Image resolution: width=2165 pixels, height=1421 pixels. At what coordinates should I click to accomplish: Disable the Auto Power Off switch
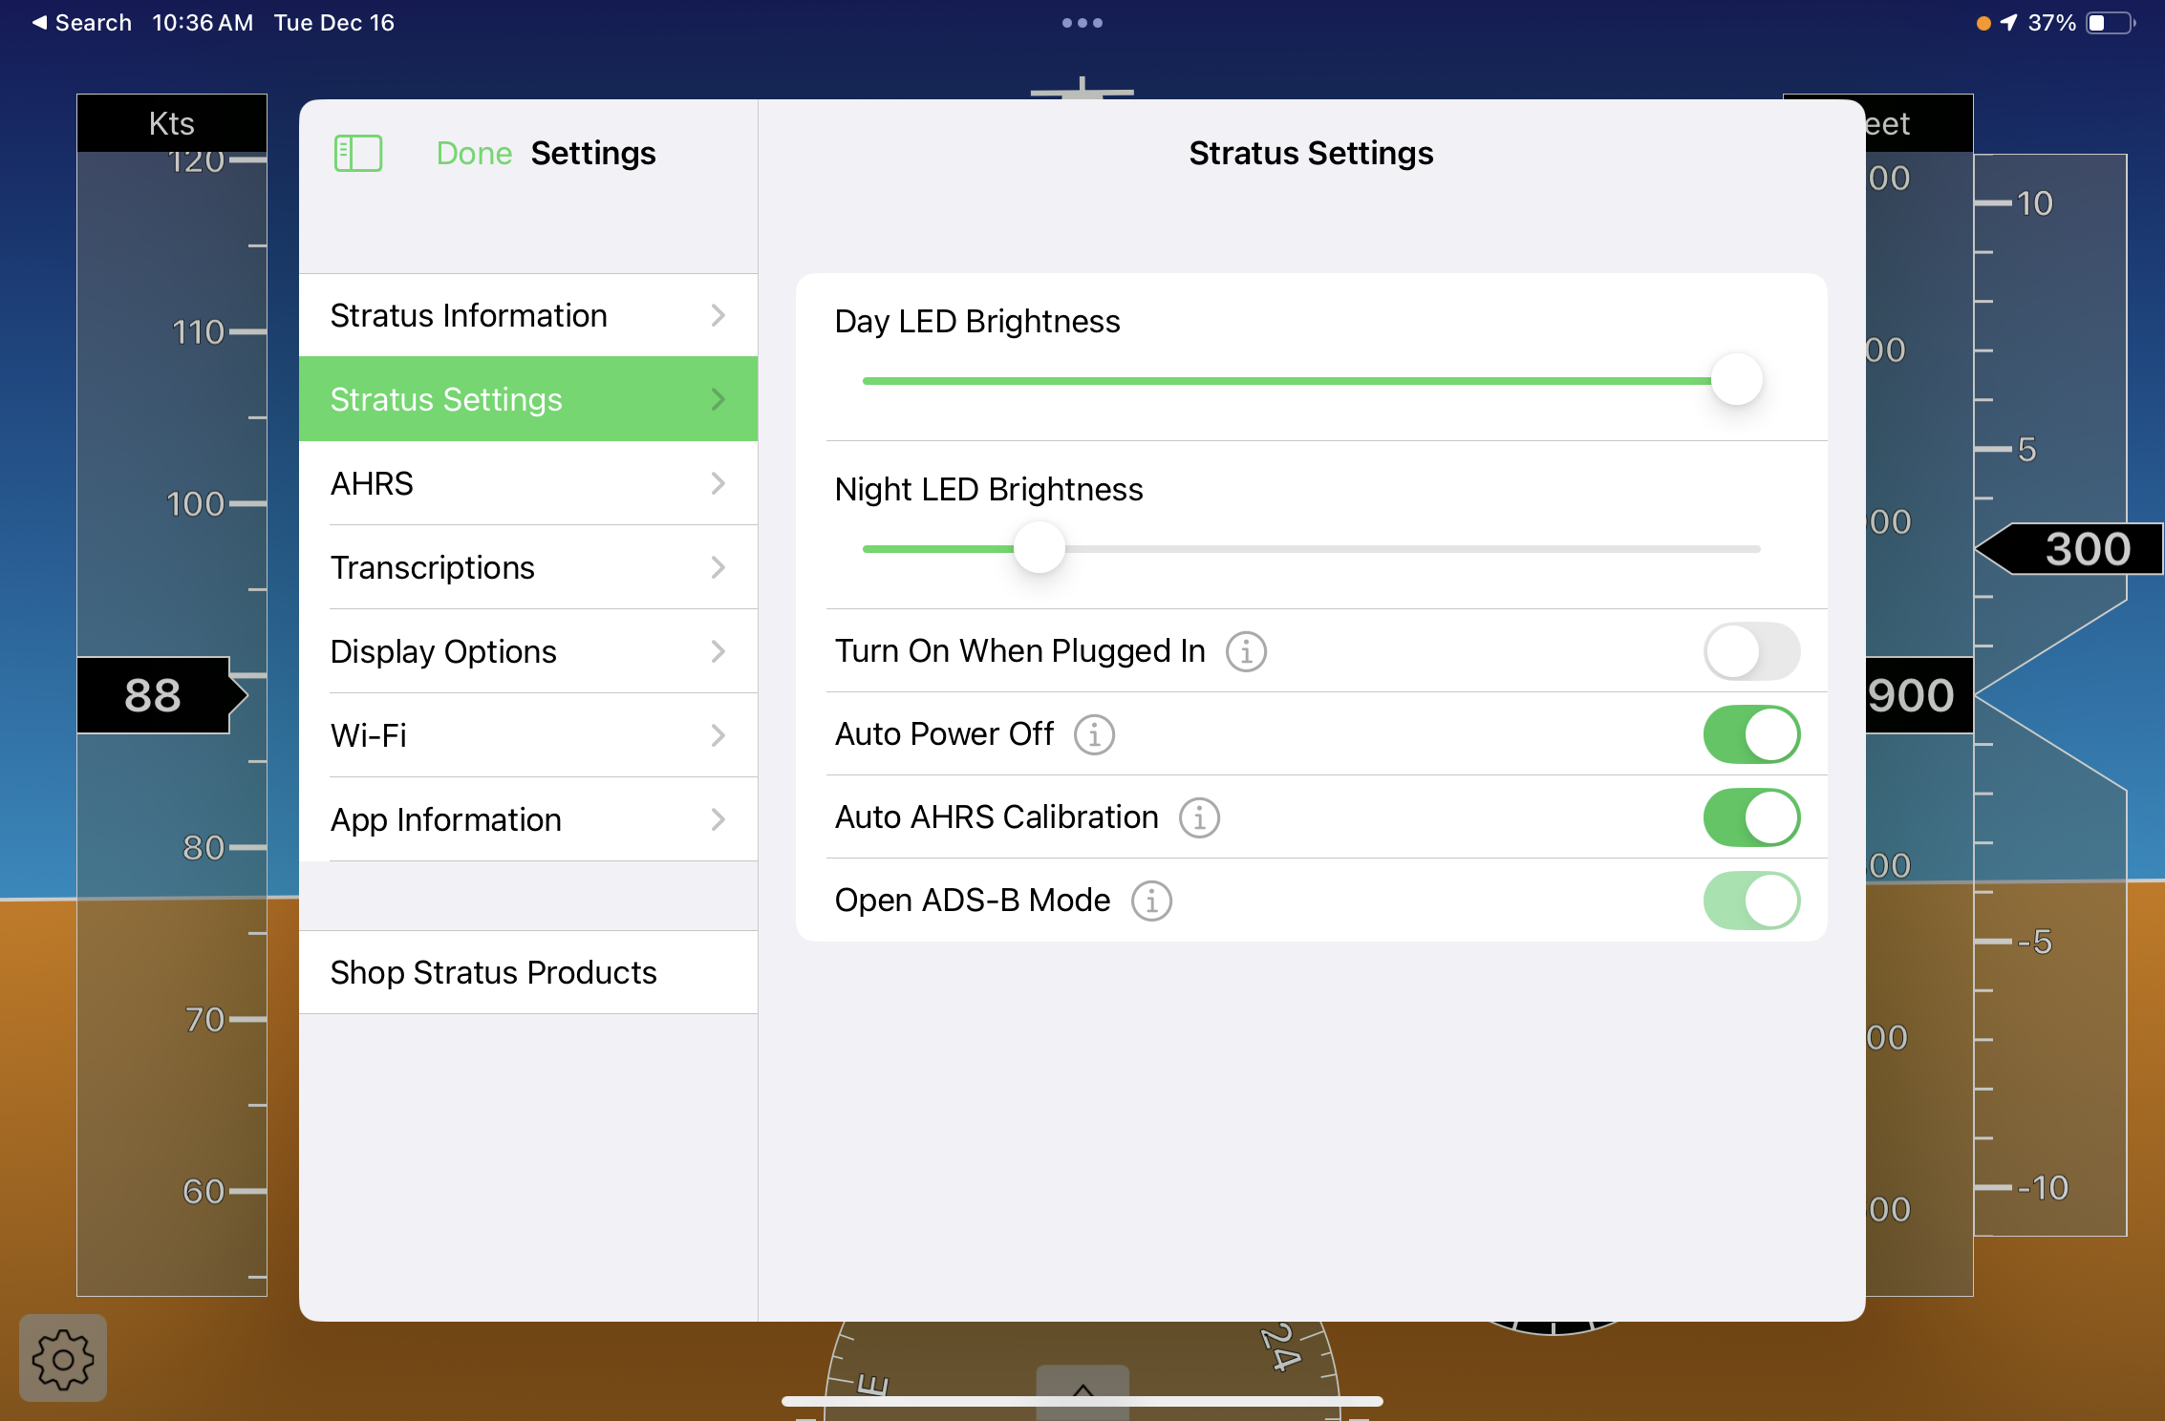coord(1751,734)
